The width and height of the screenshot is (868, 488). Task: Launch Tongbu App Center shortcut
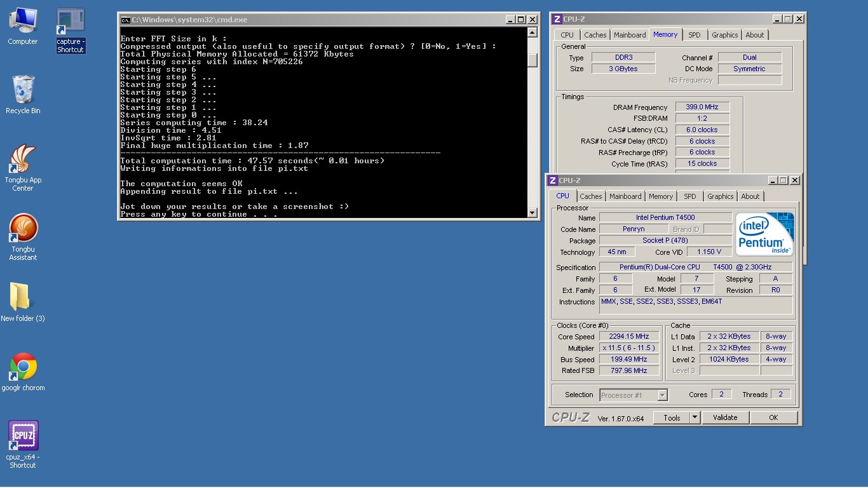click(23, 168)
